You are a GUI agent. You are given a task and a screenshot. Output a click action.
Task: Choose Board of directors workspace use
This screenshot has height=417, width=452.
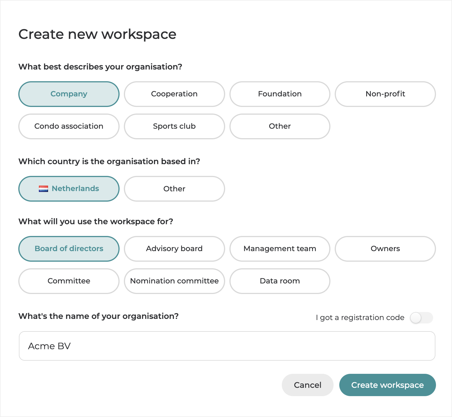(x=69, y=249)
